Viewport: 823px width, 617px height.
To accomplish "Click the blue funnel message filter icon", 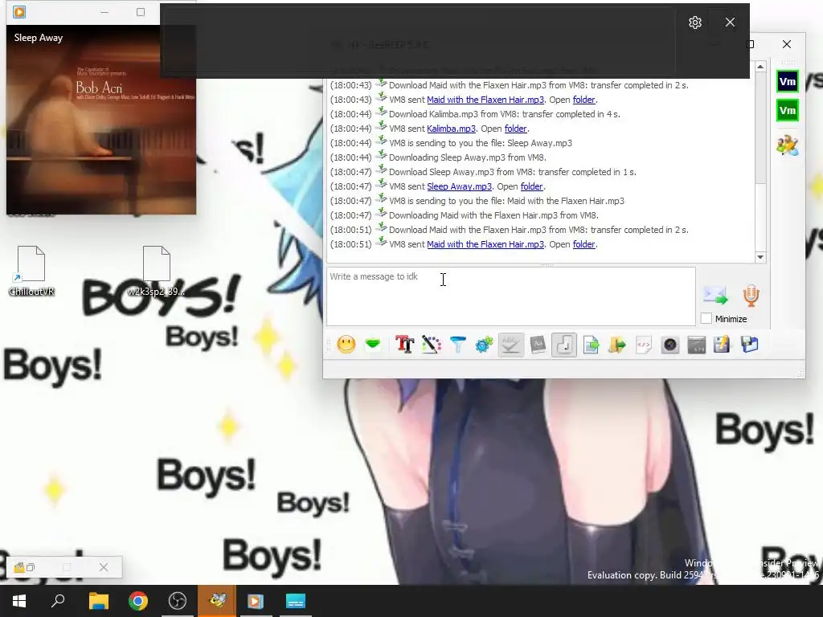I will coord(457,345).
